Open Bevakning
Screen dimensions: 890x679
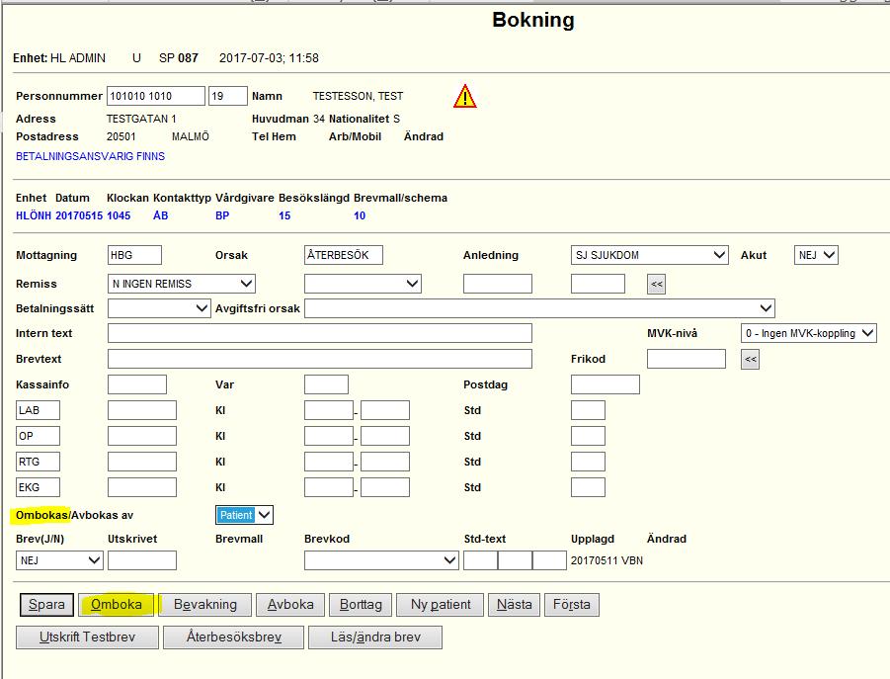(205, 605)
